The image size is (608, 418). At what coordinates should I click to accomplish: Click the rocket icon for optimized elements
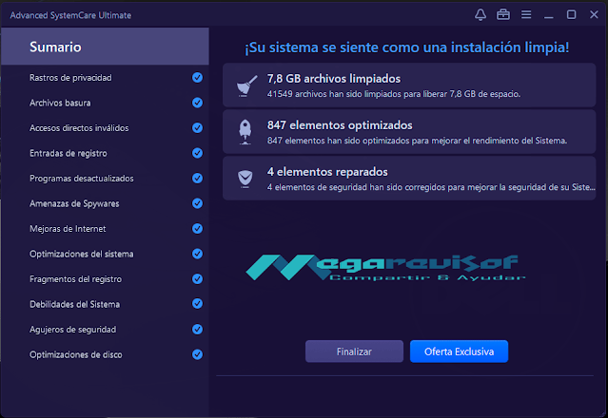click(x=245, y=132)
